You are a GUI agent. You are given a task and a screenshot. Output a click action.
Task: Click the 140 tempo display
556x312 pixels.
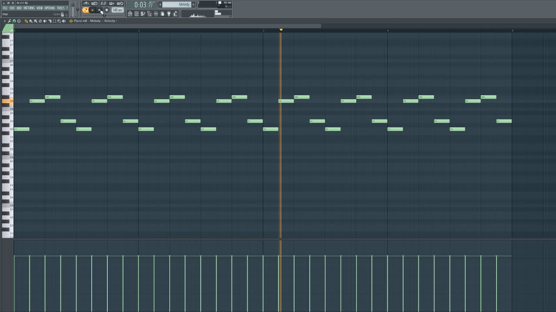point(117,10)
